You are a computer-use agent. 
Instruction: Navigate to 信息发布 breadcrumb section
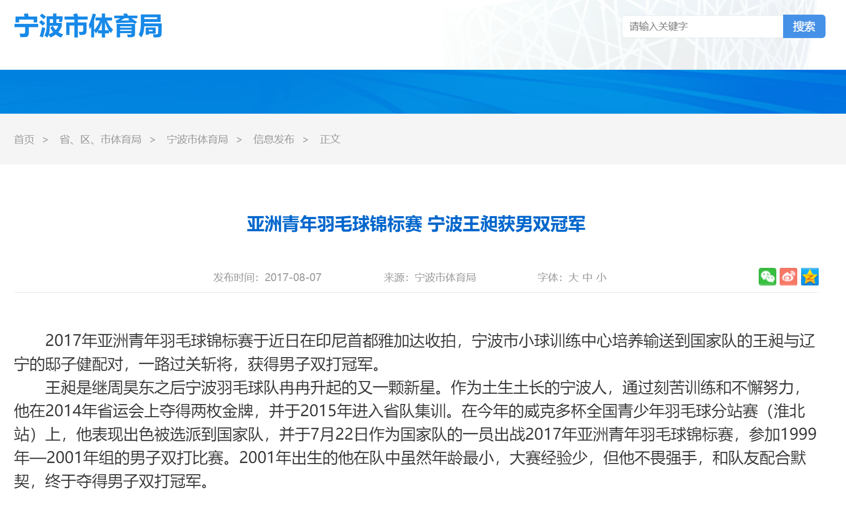click(x=274, y=140)
